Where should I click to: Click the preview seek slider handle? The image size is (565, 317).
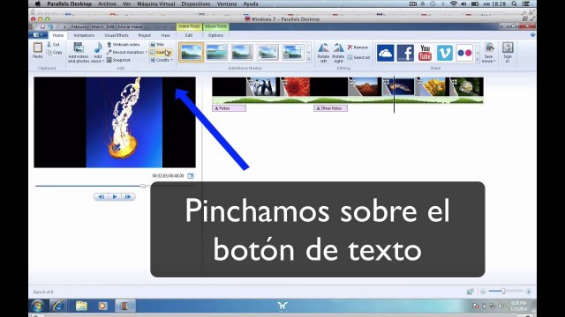tap(143, 186)
